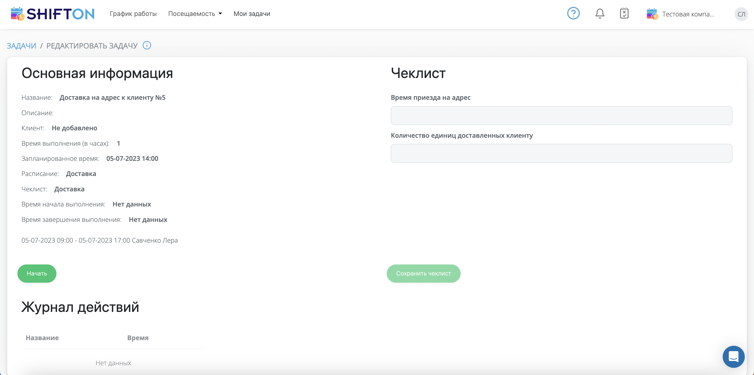
Task: Click the execution time value 1
Action: tap(118, 143)
